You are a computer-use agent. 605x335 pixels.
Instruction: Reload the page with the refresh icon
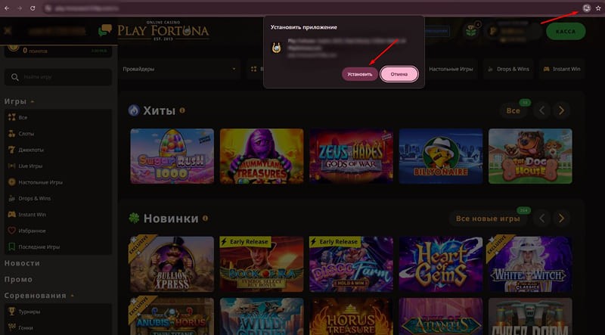pyautogui.click(x=33, y=7)
